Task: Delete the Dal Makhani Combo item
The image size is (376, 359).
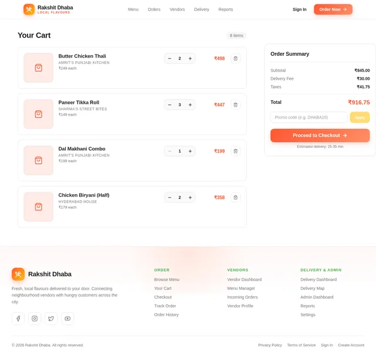Action: pos(236,151)
